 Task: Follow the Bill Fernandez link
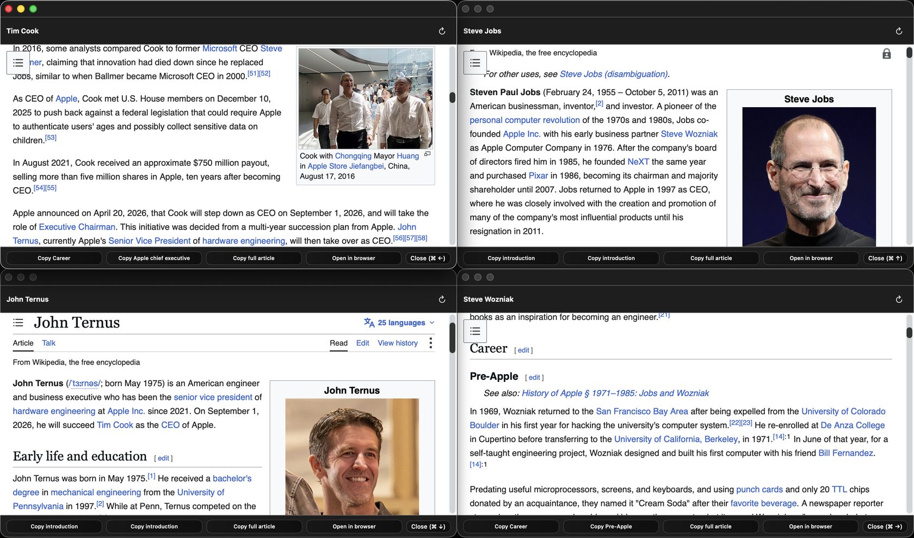(x=845, y=453)
